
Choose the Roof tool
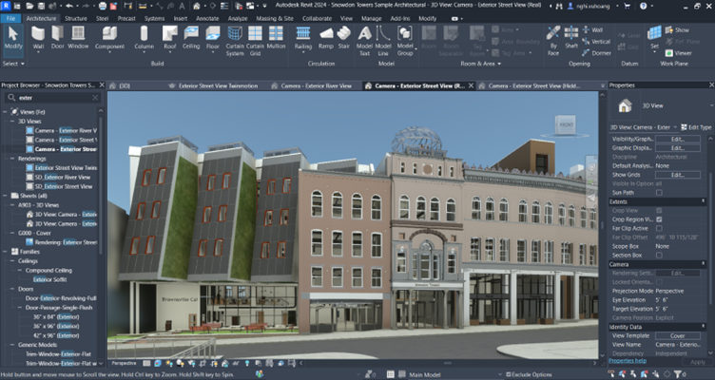point(170,37)
